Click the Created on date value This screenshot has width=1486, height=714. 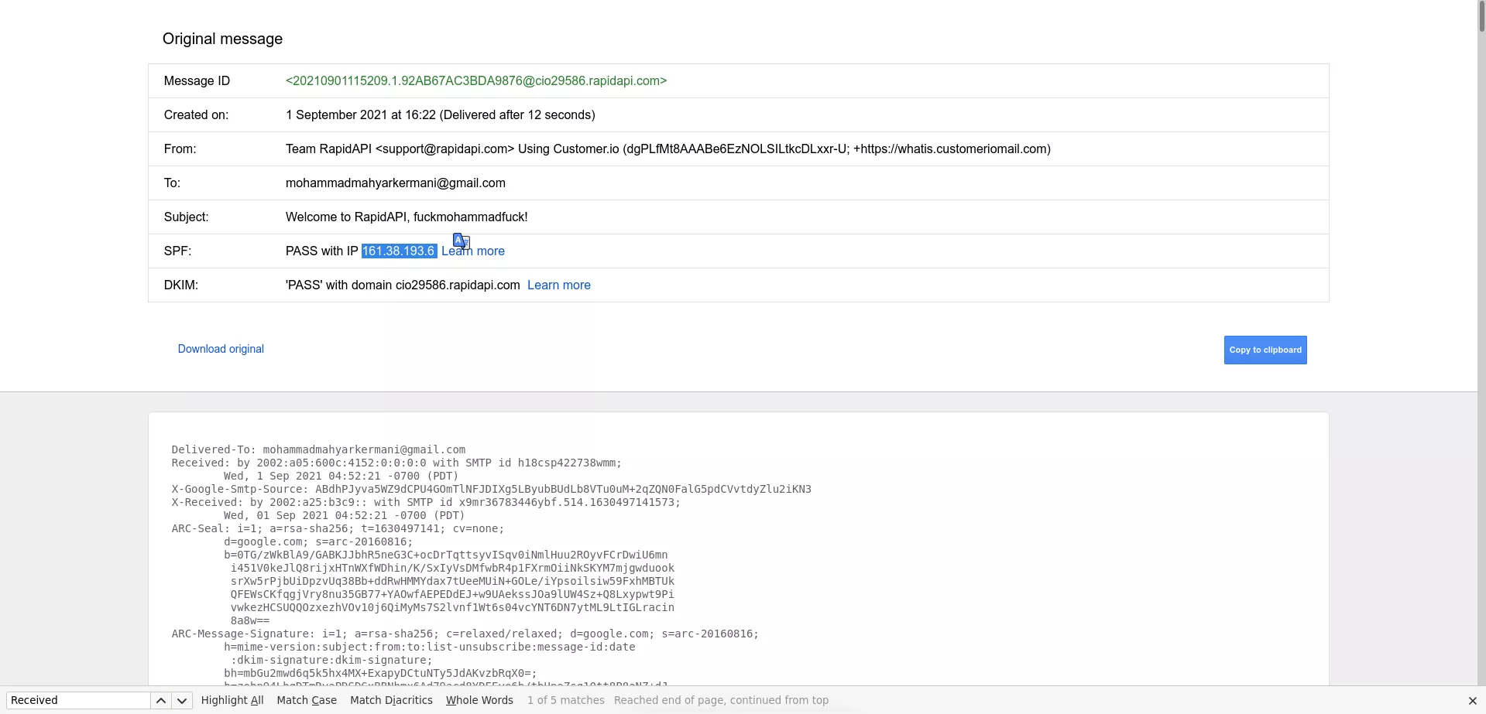(441, 115)
